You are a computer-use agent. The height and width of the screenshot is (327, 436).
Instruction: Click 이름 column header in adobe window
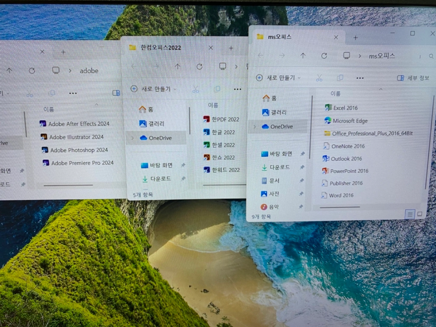point(48,109)
